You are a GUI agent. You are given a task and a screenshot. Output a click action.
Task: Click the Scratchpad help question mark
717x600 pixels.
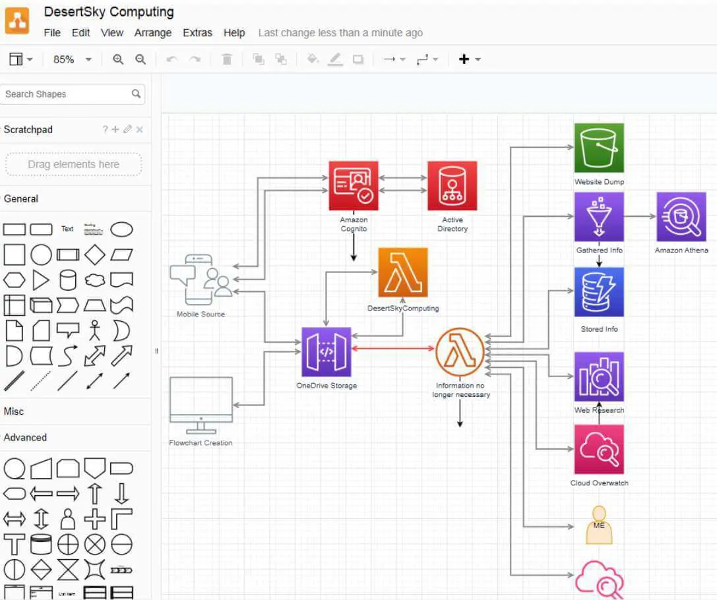105,129
